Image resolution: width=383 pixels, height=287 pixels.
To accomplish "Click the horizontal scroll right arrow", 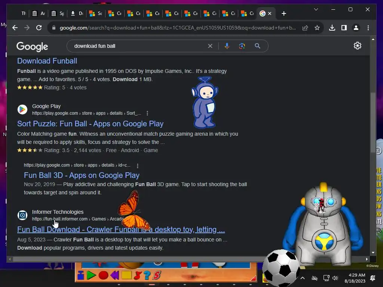I will click(x=367, y=259).
